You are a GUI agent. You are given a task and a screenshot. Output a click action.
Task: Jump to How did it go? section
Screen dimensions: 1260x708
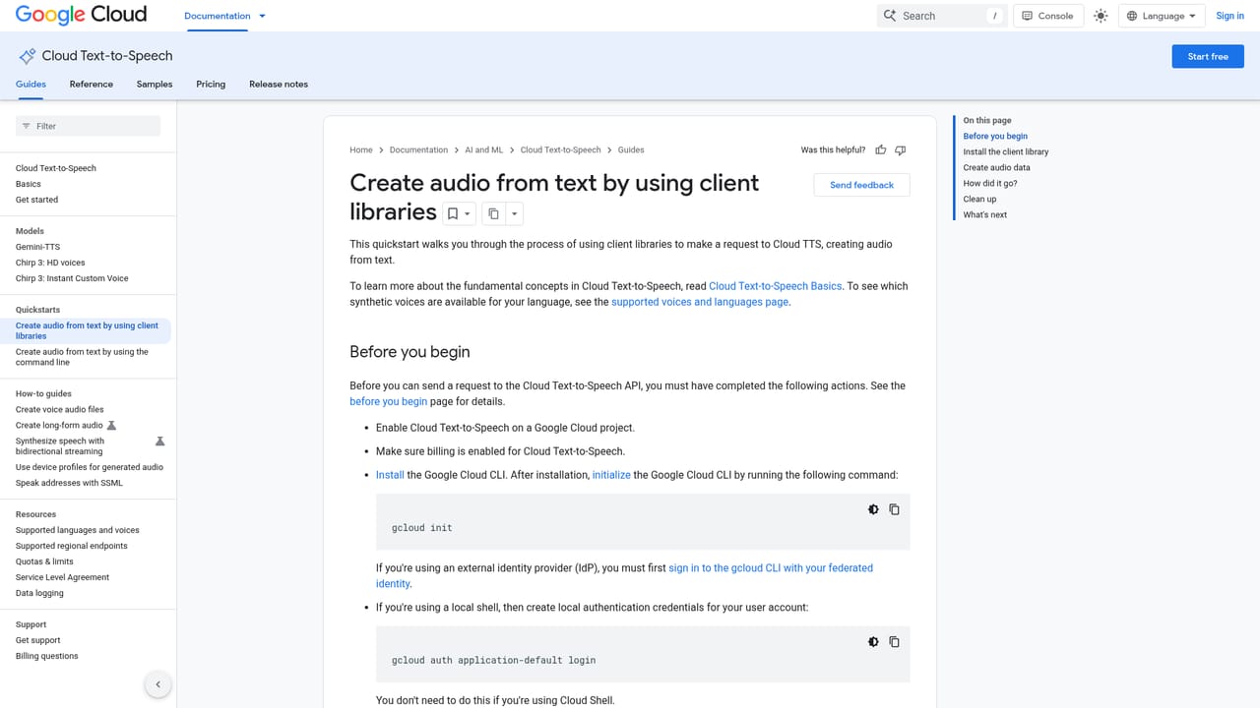(990, 184)
